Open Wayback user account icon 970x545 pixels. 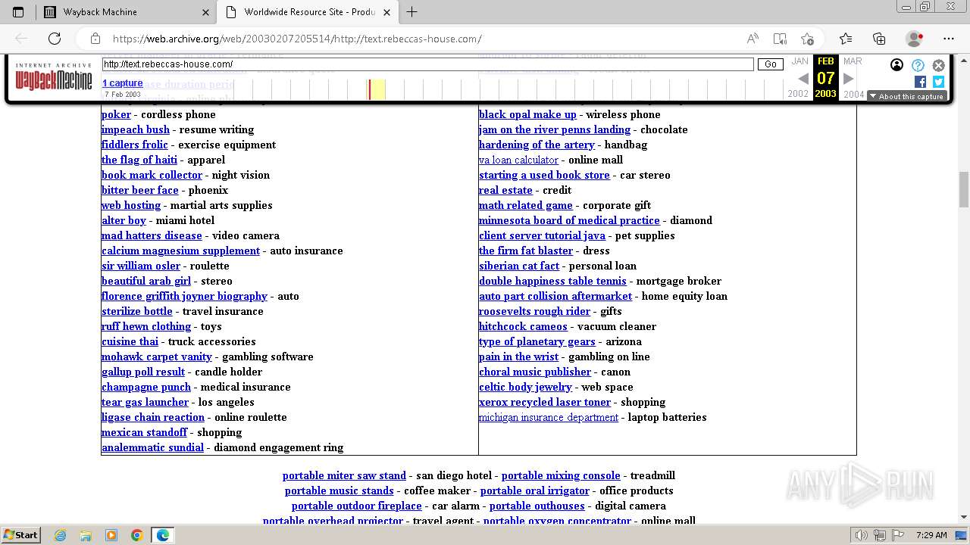(896, 65)
